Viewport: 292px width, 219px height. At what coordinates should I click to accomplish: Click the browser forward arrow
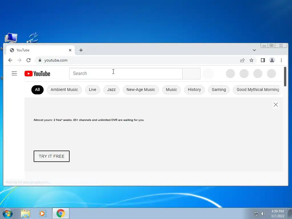[19, 60]
